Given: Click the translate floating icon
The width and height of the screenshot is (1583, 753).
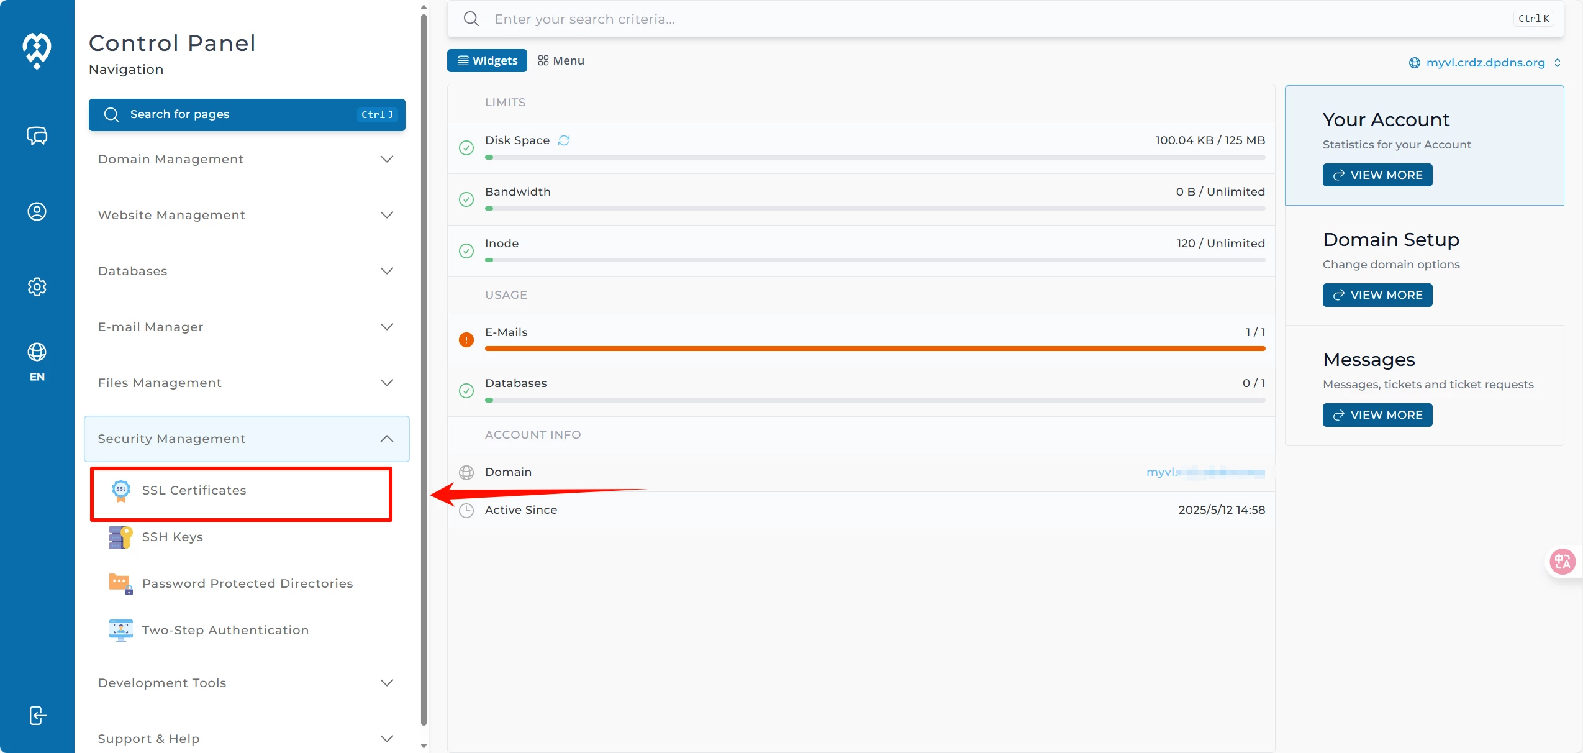Looking at the screenshot, I should (x=1563, y=562).
